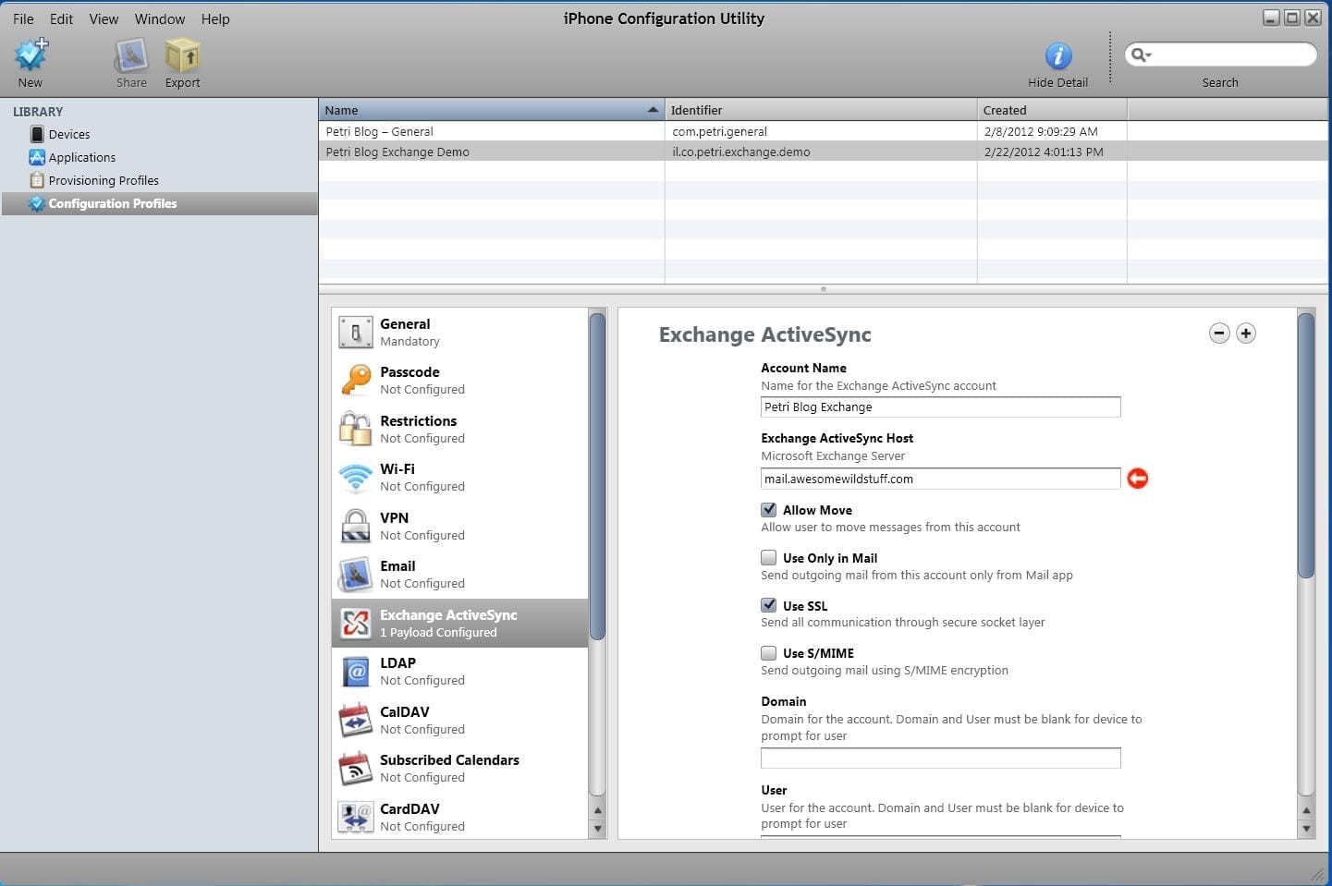This screenshot has width=1332, height=886.
Task: Select the Petri Blog – General profile
Action: click(379, 131)
